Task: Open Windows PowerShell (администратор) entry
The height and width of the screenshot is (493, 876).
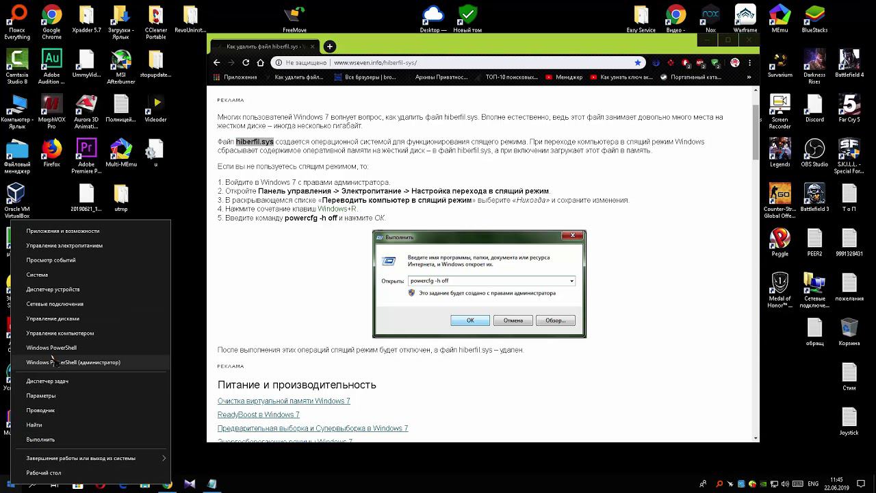Action: pos(90,362)
